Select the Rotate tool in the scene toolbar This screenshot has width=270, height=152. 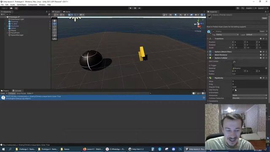(x=54, y=27)
